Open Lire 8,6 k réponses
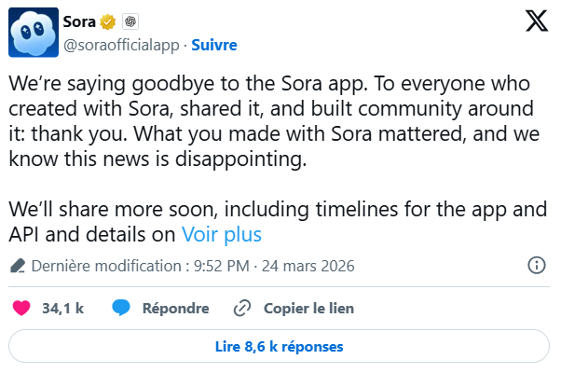Screen dimensions: 561x373 coord(280,346)
